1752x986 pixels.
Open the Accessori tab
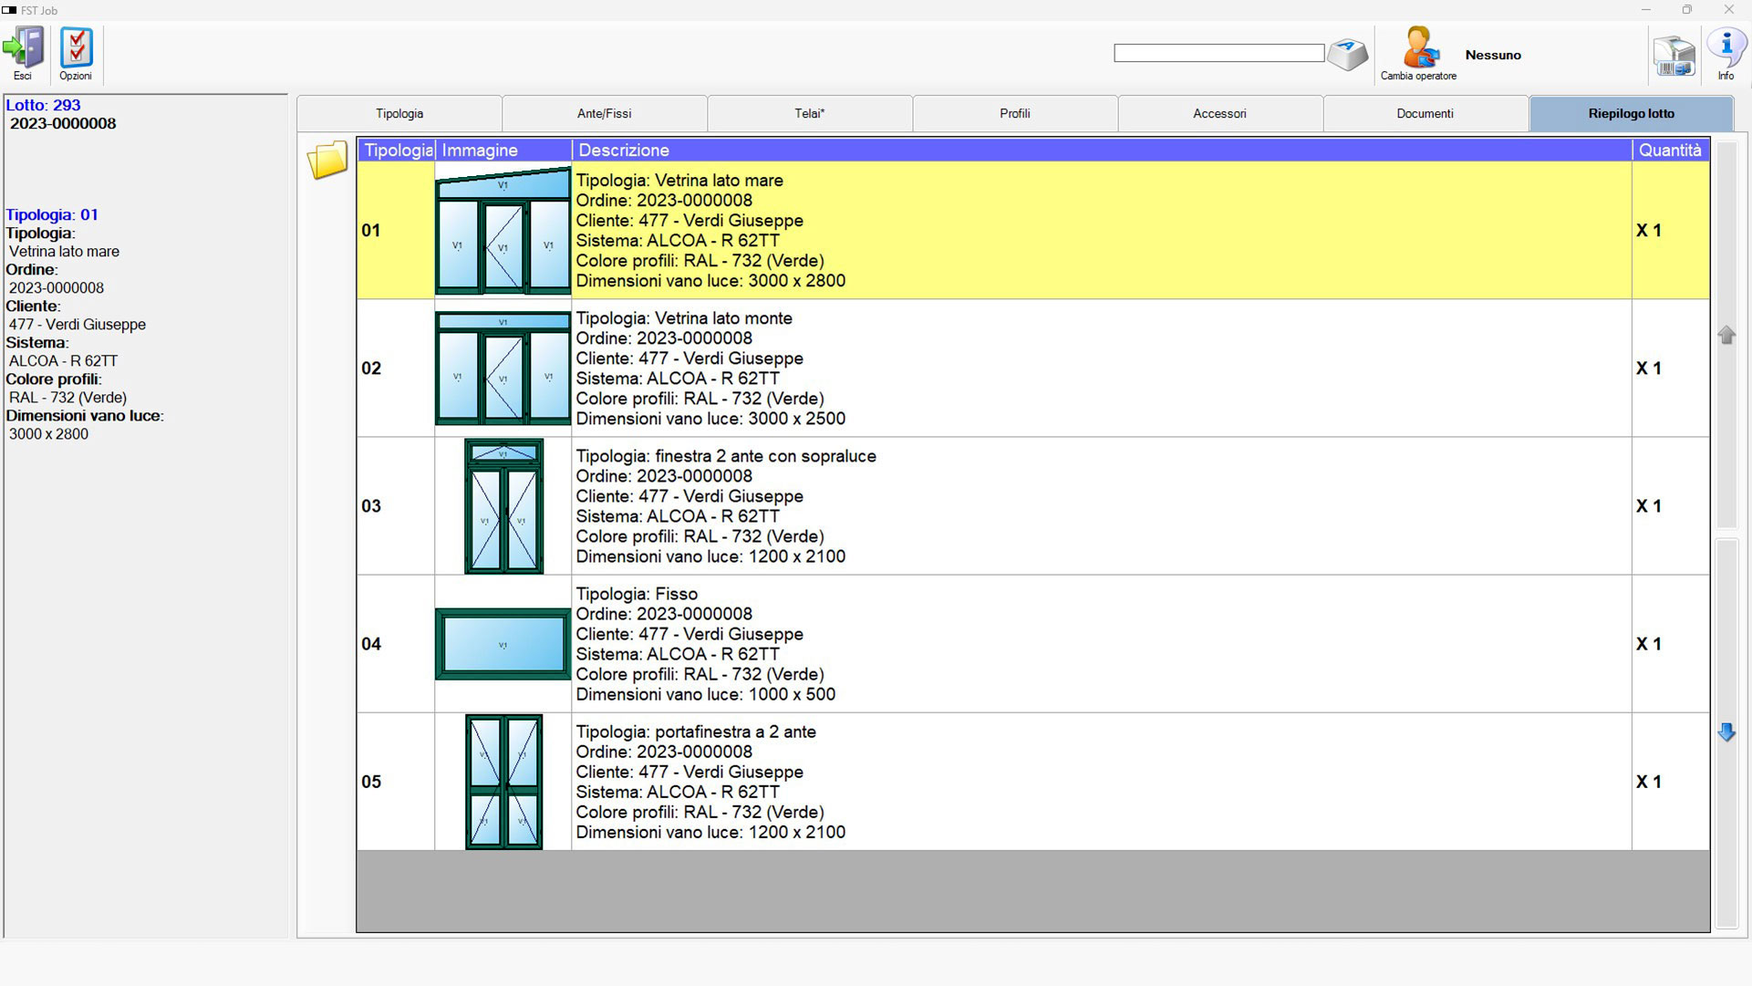[x=1219, y=114]
